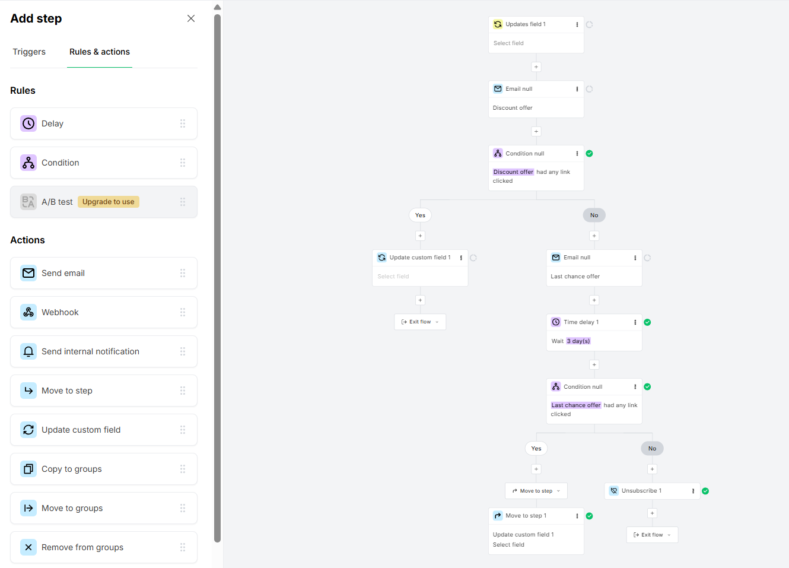Click the green checkmark on Time delay 1

(647, 322)
